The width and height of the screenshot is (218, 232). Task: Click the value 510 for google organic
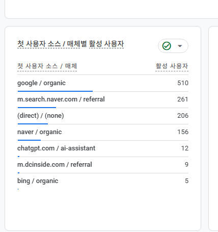coord(183,83)
